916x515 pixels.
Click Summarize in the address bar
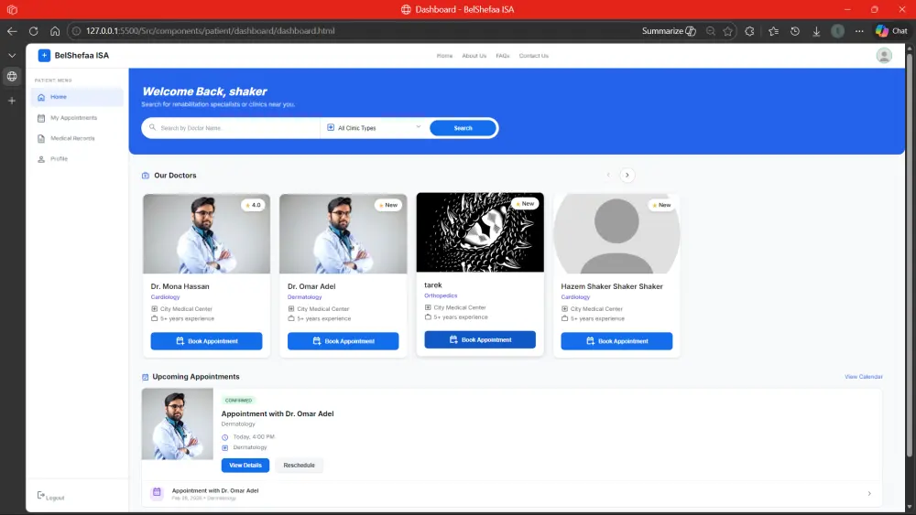[x=669, y=31]
